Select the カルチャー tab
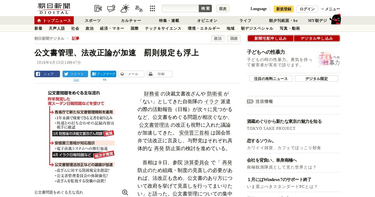 click(131, 20)
